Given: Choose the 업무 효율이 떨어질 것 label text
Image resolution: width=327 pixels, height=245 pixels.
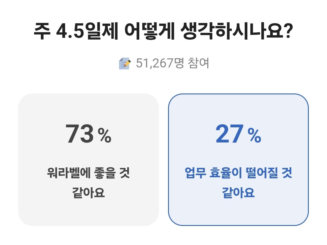Looking at the screenshot, I should (x=238, y=175).
